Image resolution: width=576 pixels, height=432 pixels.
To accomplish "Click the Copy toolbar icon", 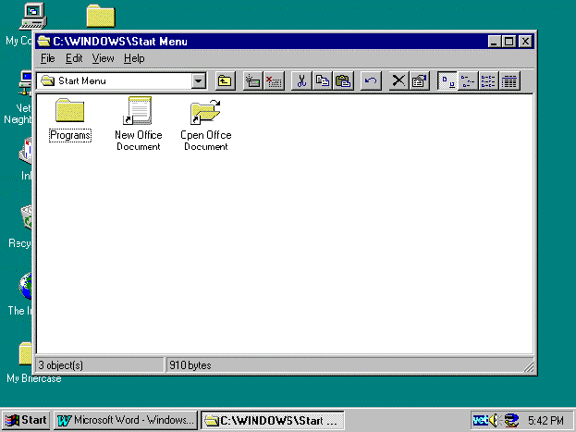I will click(x=322, y=81).
